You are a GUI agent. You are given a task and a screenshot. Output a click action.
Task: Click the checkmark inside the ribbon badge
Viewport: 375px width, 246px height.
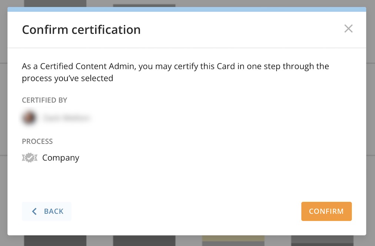(x=30, y=157)
